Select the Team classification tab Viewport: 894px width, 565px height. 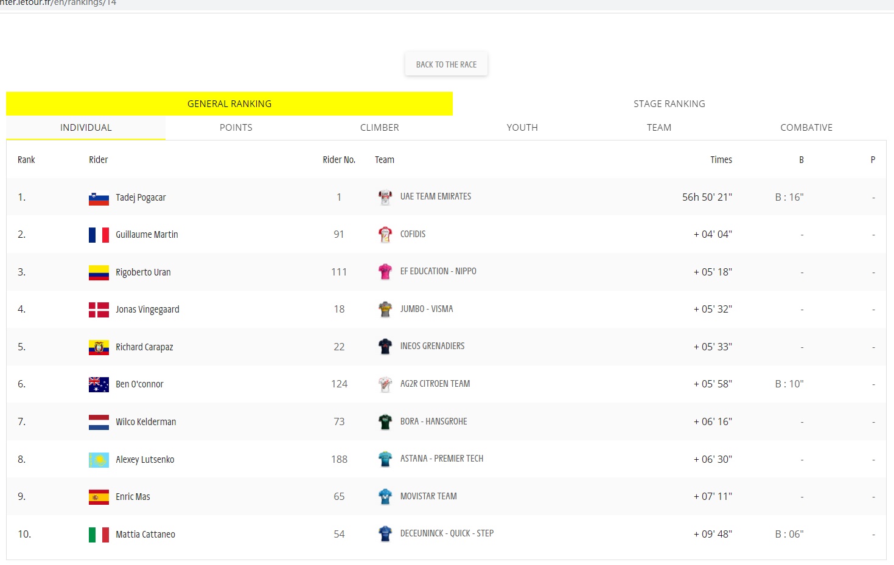[x=659, y=127]
